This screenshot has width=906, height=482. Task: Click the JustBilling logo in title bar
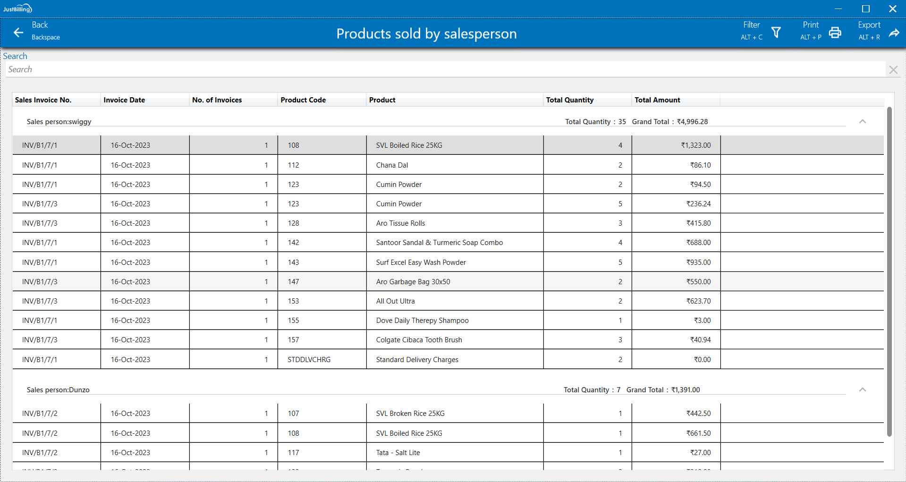[17, 8]
